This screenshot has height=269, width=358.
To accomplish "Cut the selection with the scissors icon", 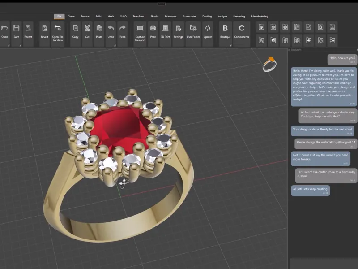I will click(87, 28).
